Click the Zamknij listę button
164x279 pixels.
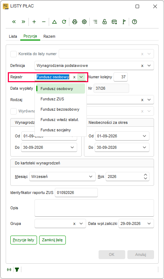click(53, 240)
